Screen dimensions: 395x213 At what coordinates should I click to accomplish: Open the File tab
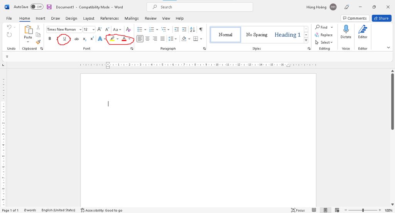9,19
